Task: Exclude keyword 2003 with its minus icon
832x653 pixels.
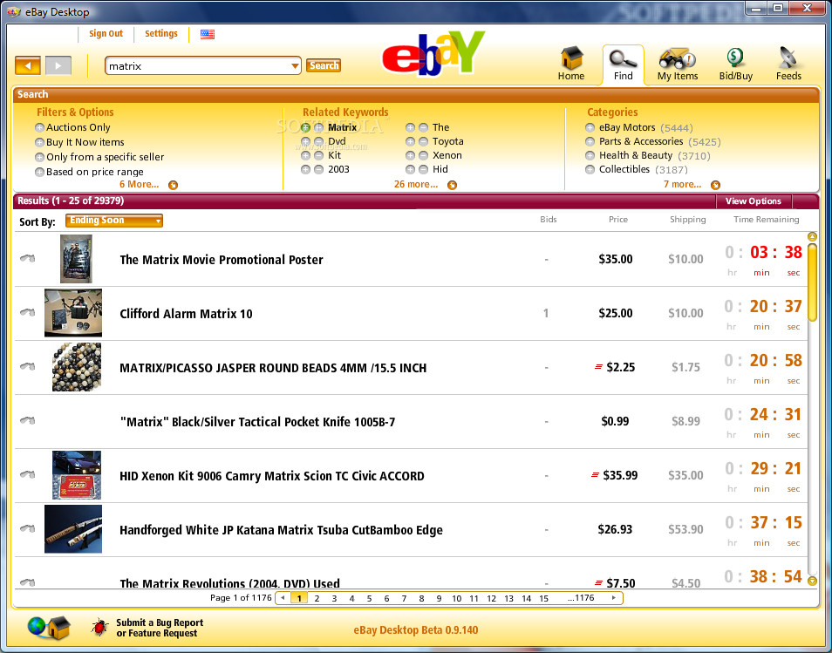Action: pyautogui.click(x=318, y=169)
